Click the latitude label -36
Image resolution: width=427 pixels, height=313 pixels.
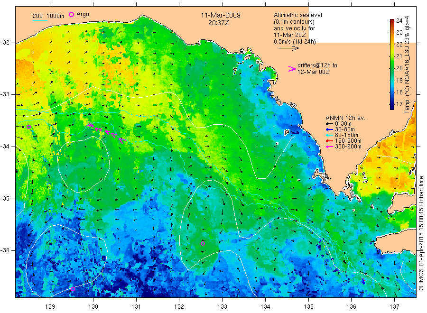[5, 250]
